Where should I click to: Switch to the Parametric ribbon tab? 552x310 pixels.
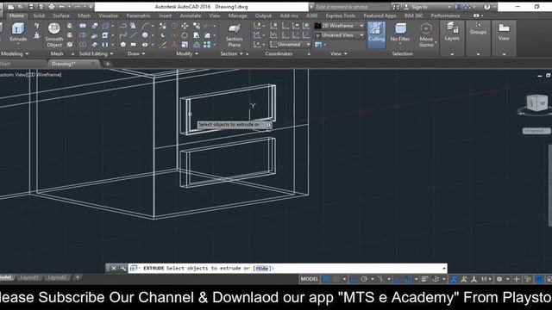(138, 15)
